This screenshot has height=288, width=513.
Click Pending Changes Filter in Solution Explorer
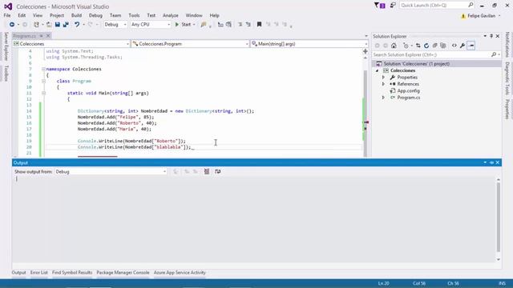406,46
